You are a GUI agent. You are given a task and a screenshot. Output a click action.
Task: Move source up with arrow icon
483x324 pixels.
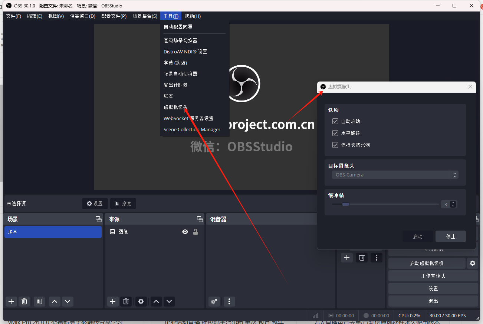point(156,301)
